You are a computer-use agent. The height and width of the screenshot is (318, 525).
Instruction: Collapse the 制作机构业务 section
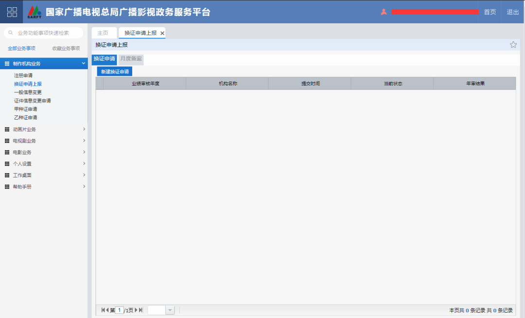pos(84,63)
